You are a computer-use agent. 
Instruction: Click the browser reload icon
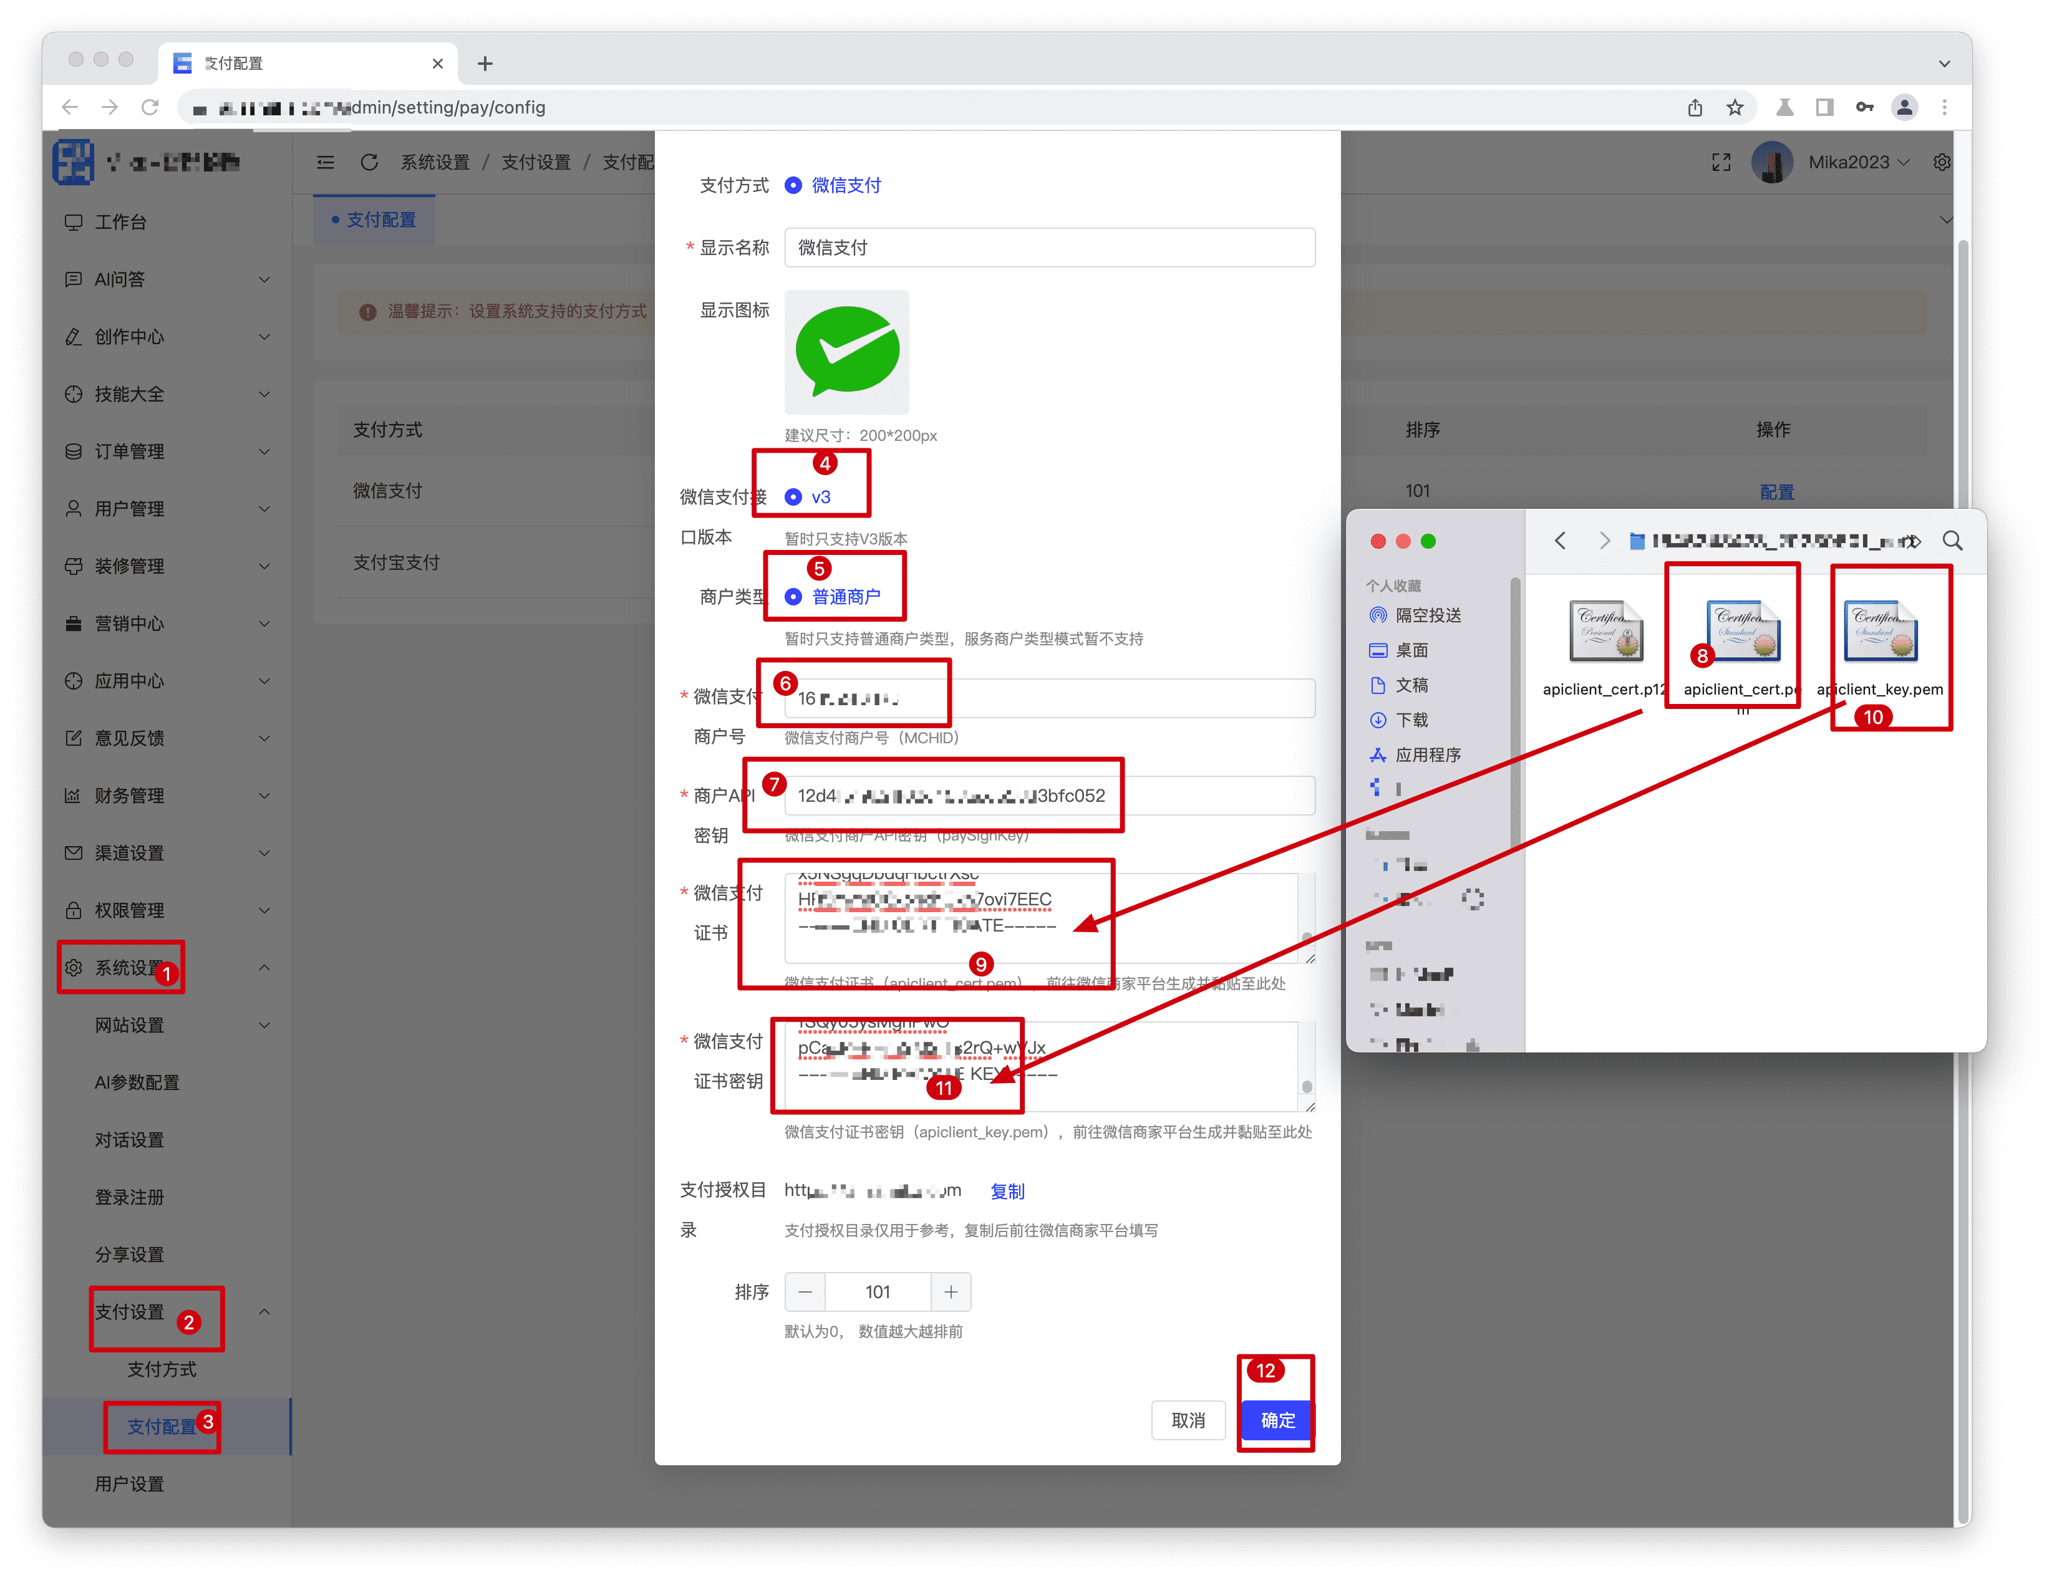pyautogui.click(x=150, y=107)
